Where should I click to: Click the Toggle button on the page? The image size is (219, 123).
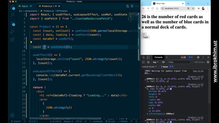tap(145, 37)
